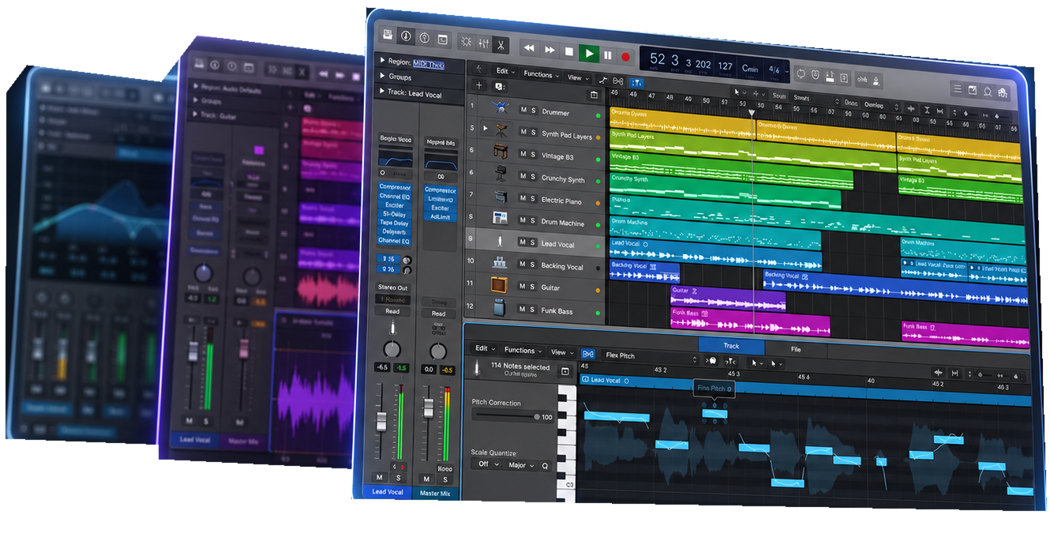Expand the Synth Pad Layers track stack

[x=485, y=128]
